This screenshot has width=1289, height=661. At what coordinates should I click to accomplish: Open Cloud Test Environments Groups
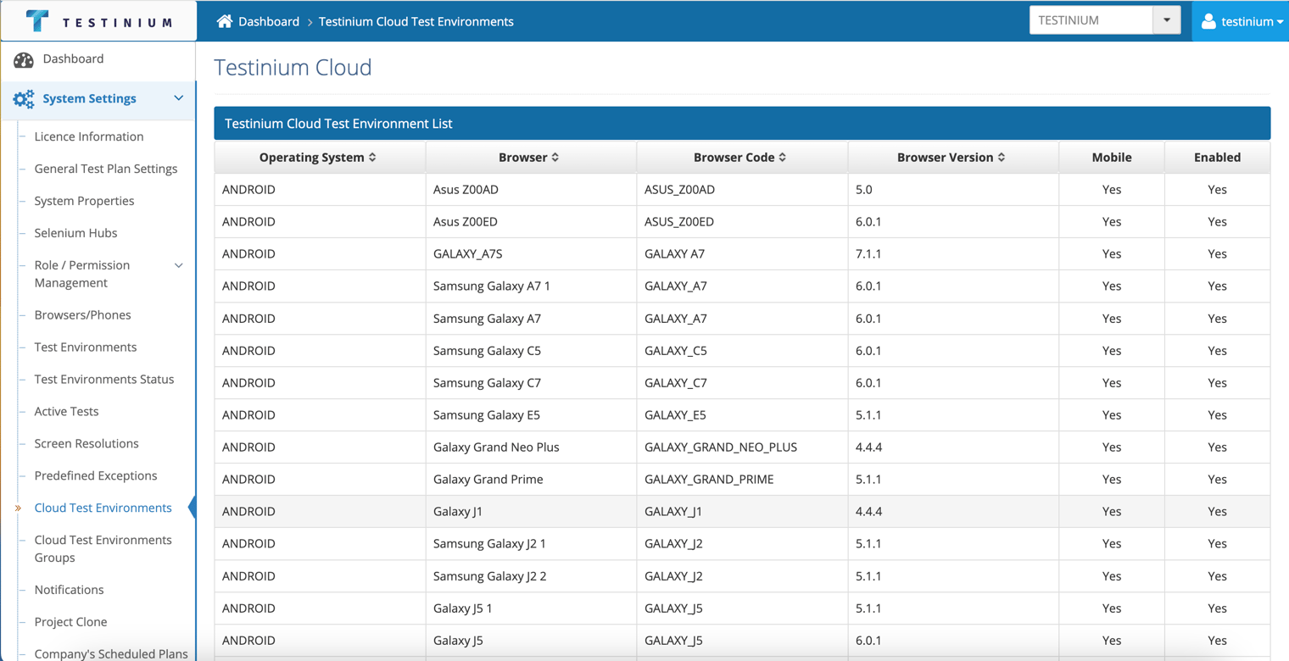pyautogui.click(x=103, y=549)
